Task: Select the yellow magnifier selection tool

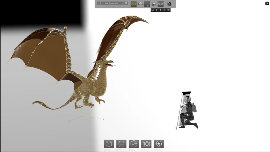Action: pos(133,4)
